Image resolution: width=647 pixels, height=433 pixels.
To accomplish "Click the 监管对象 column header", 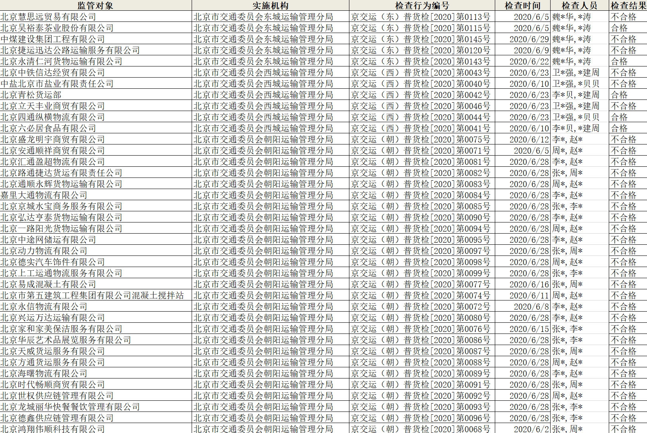I will click(96, 6).
